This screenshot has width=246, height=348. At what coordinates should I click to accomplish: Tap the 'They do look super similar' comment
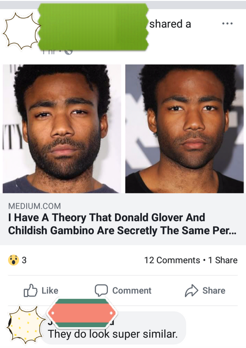pos(113,334)
